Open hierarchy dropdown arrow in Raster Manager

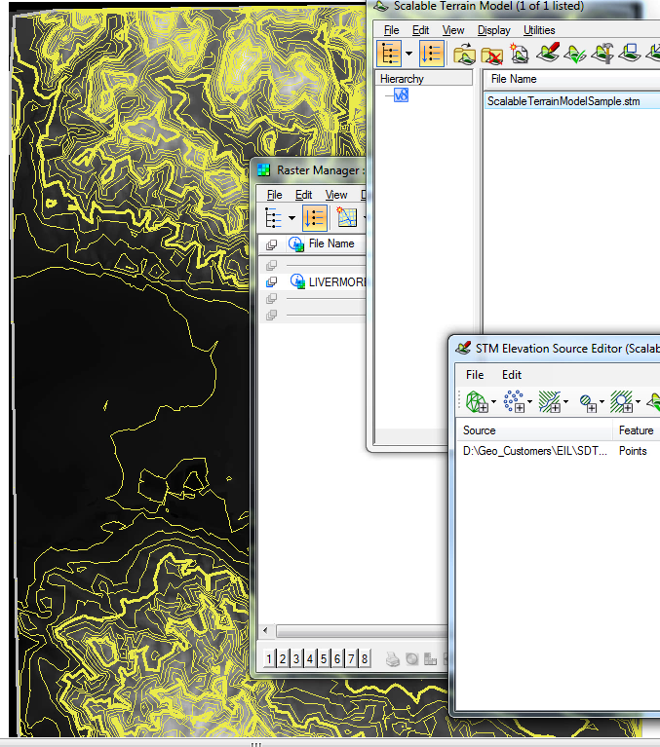tap(291, 218)
